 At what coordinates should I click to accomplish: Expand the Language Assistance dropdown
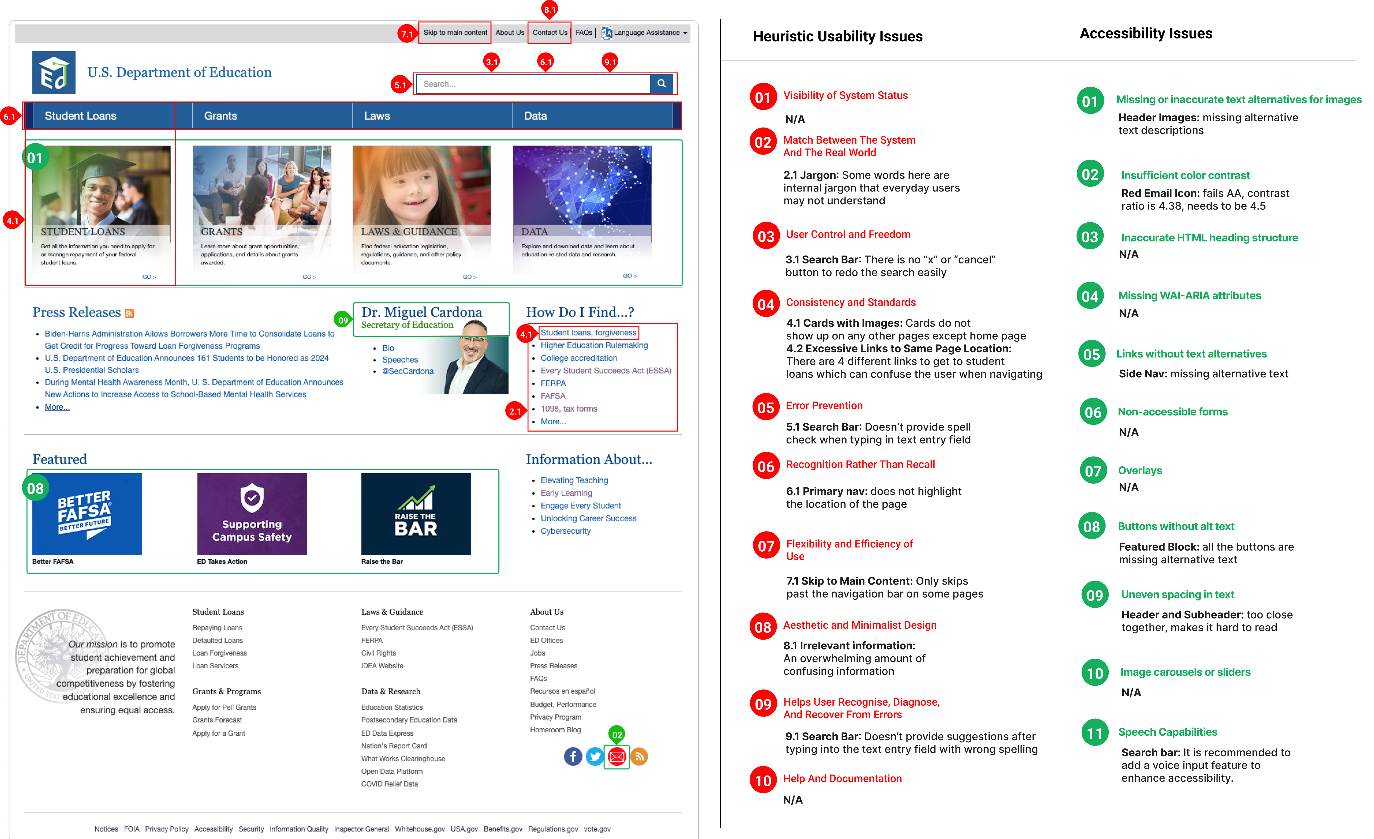tap(685, 33)
